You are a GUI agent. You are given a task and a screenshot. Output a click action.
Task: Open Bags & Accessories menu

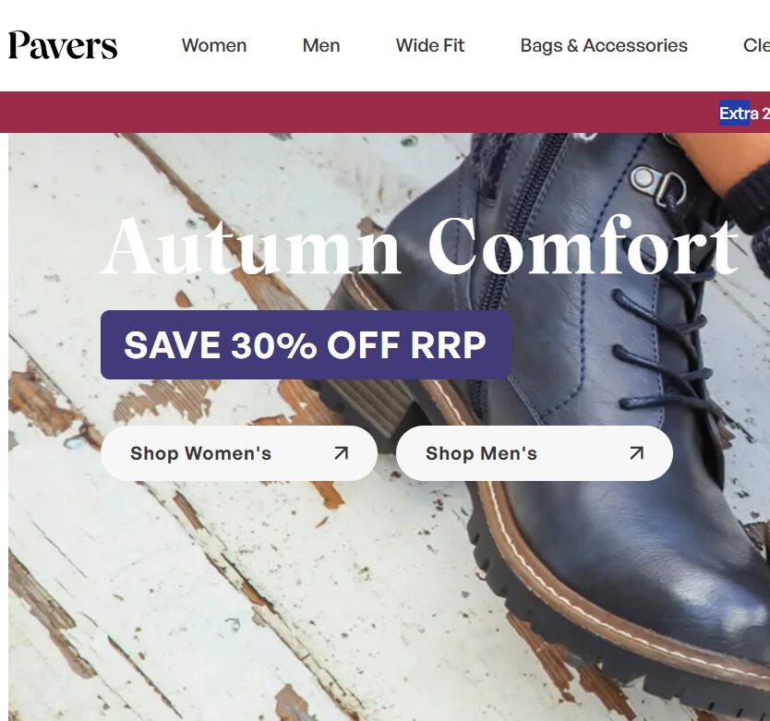[604, 45]
